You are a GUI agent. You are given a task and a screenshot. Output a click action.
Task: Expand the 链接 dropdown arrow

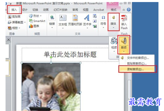point(52,28)
